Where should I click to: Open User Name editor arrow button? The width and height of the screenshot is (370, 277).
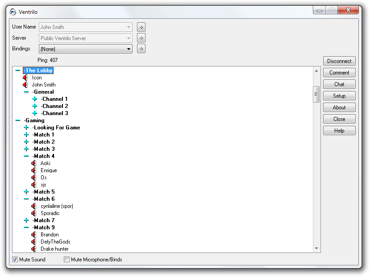(141, 27)
